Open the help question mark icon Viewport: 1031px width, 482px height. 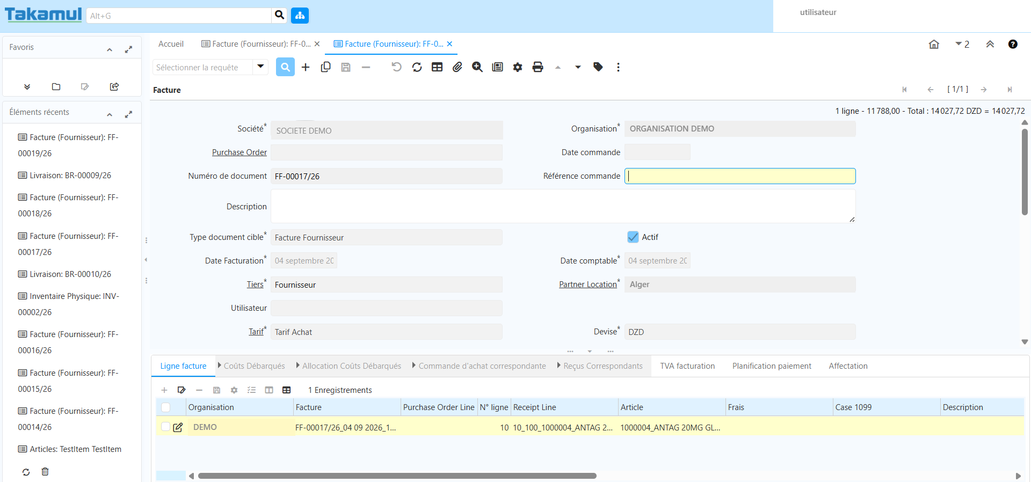1013,45
